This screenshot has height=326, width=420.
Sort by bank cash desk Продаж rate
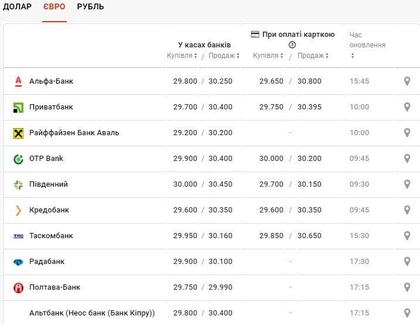tap(224, 56)
